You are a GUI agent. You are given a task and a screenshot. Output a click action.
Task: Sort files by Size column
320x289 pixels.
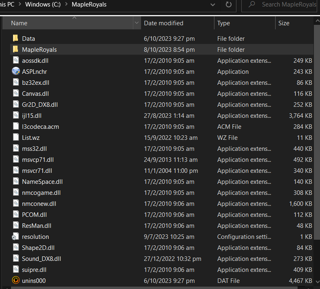tap(294, 23)
